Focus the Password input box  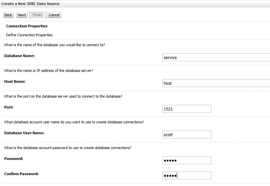tap(187, 160)
